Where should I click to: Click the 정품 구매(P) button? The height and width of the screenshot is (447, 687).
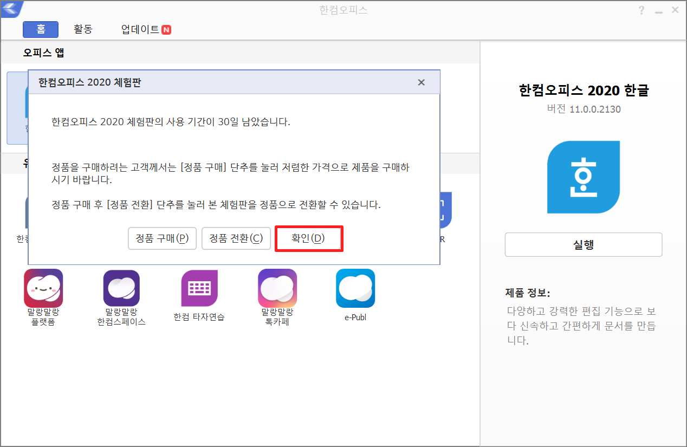(x=162, y=238)
